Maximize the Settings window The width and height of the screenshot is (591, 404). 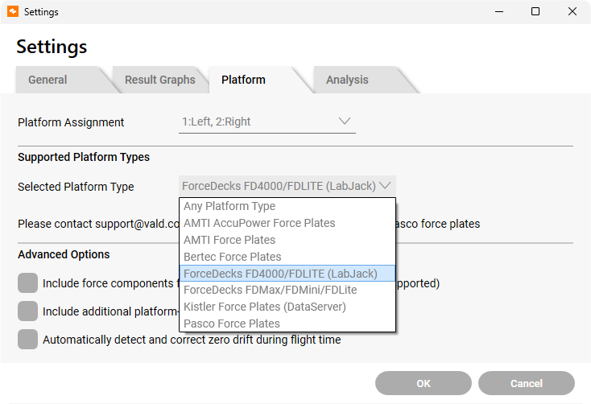coord(535,12)
